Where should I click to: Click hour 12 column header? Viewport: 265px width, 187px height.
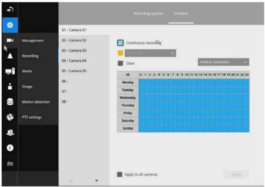[x=196, y=74]
